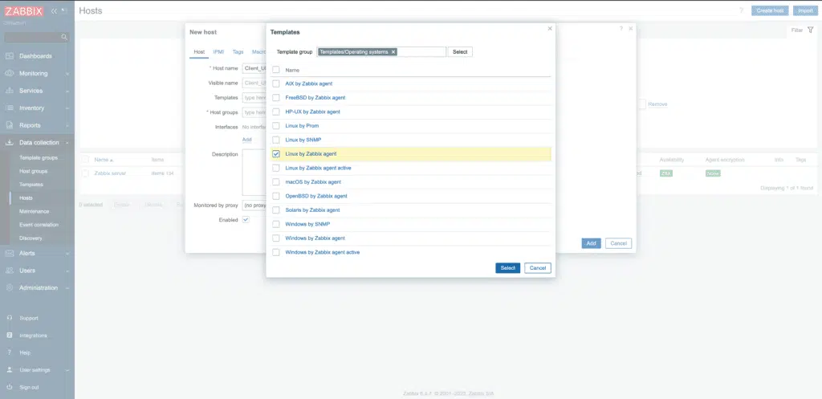Click the Integrations icon
The image size is (822, 399).
tap(10, 336)
